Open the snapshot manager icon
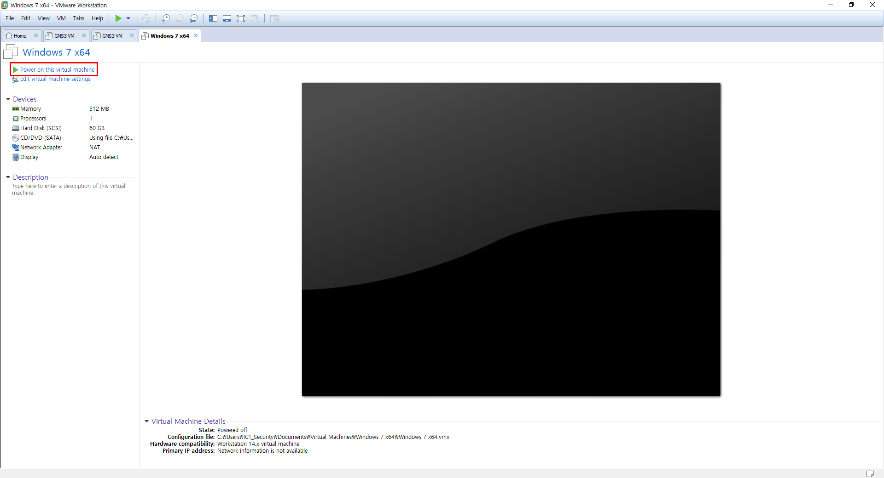Screen dimensions: 884x478 click(x=193, y=18)
